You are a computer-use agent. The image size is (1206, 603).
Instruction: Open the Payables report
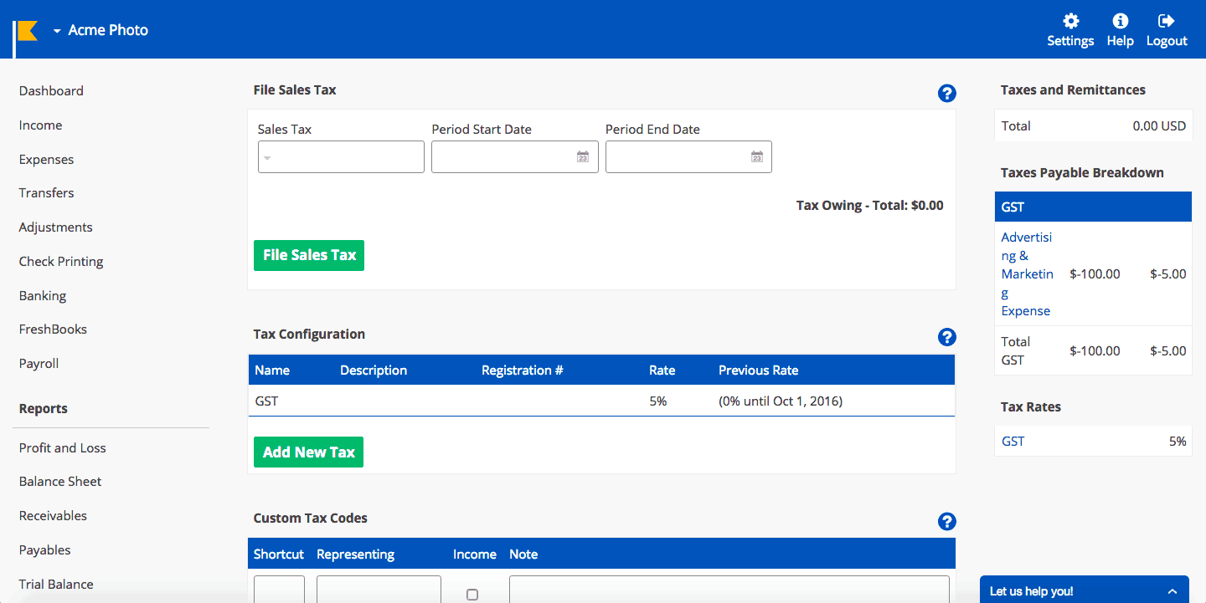point(45,550)
